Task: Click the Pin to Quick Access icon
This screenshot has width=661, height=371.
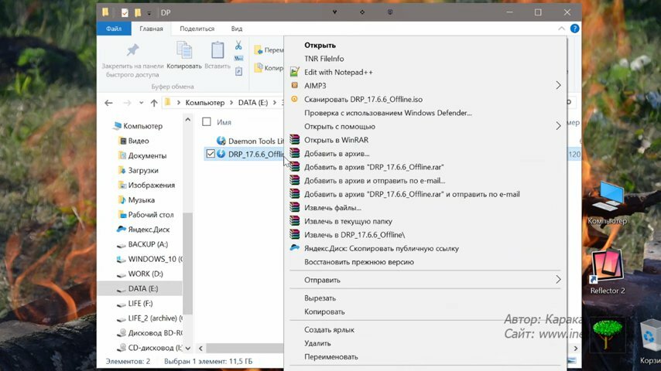Action: (132, 50)
